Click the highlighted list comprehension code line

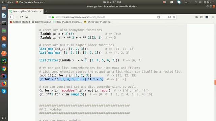coord(71,79)
